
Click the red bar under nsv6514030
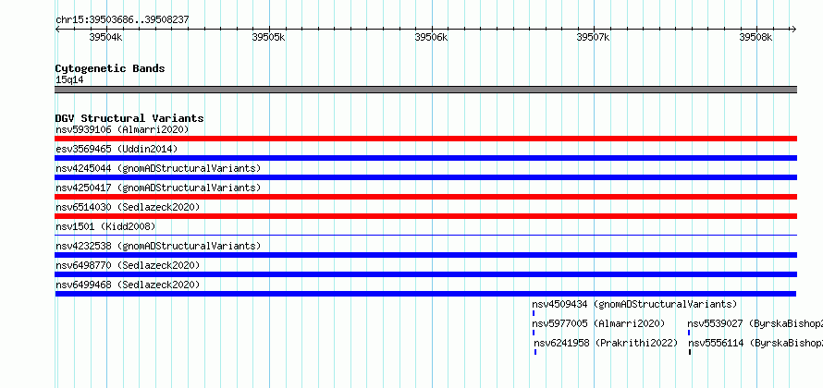pos(425,216)
